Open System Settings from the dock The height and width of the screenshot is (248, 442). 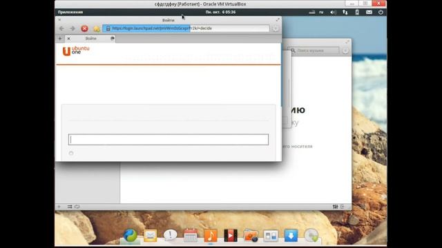pos(271,236)
